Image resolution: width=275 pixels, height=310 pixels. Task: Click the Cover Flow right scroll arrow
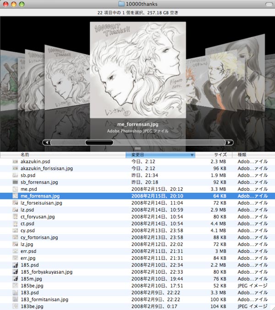[229, 143]
